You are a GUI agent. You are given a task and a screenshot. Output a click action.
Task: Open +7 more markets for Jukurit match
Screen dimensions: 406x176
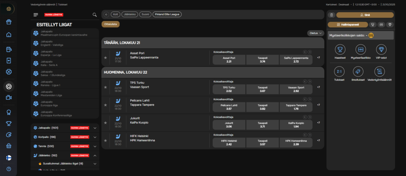tap(318, 122)
